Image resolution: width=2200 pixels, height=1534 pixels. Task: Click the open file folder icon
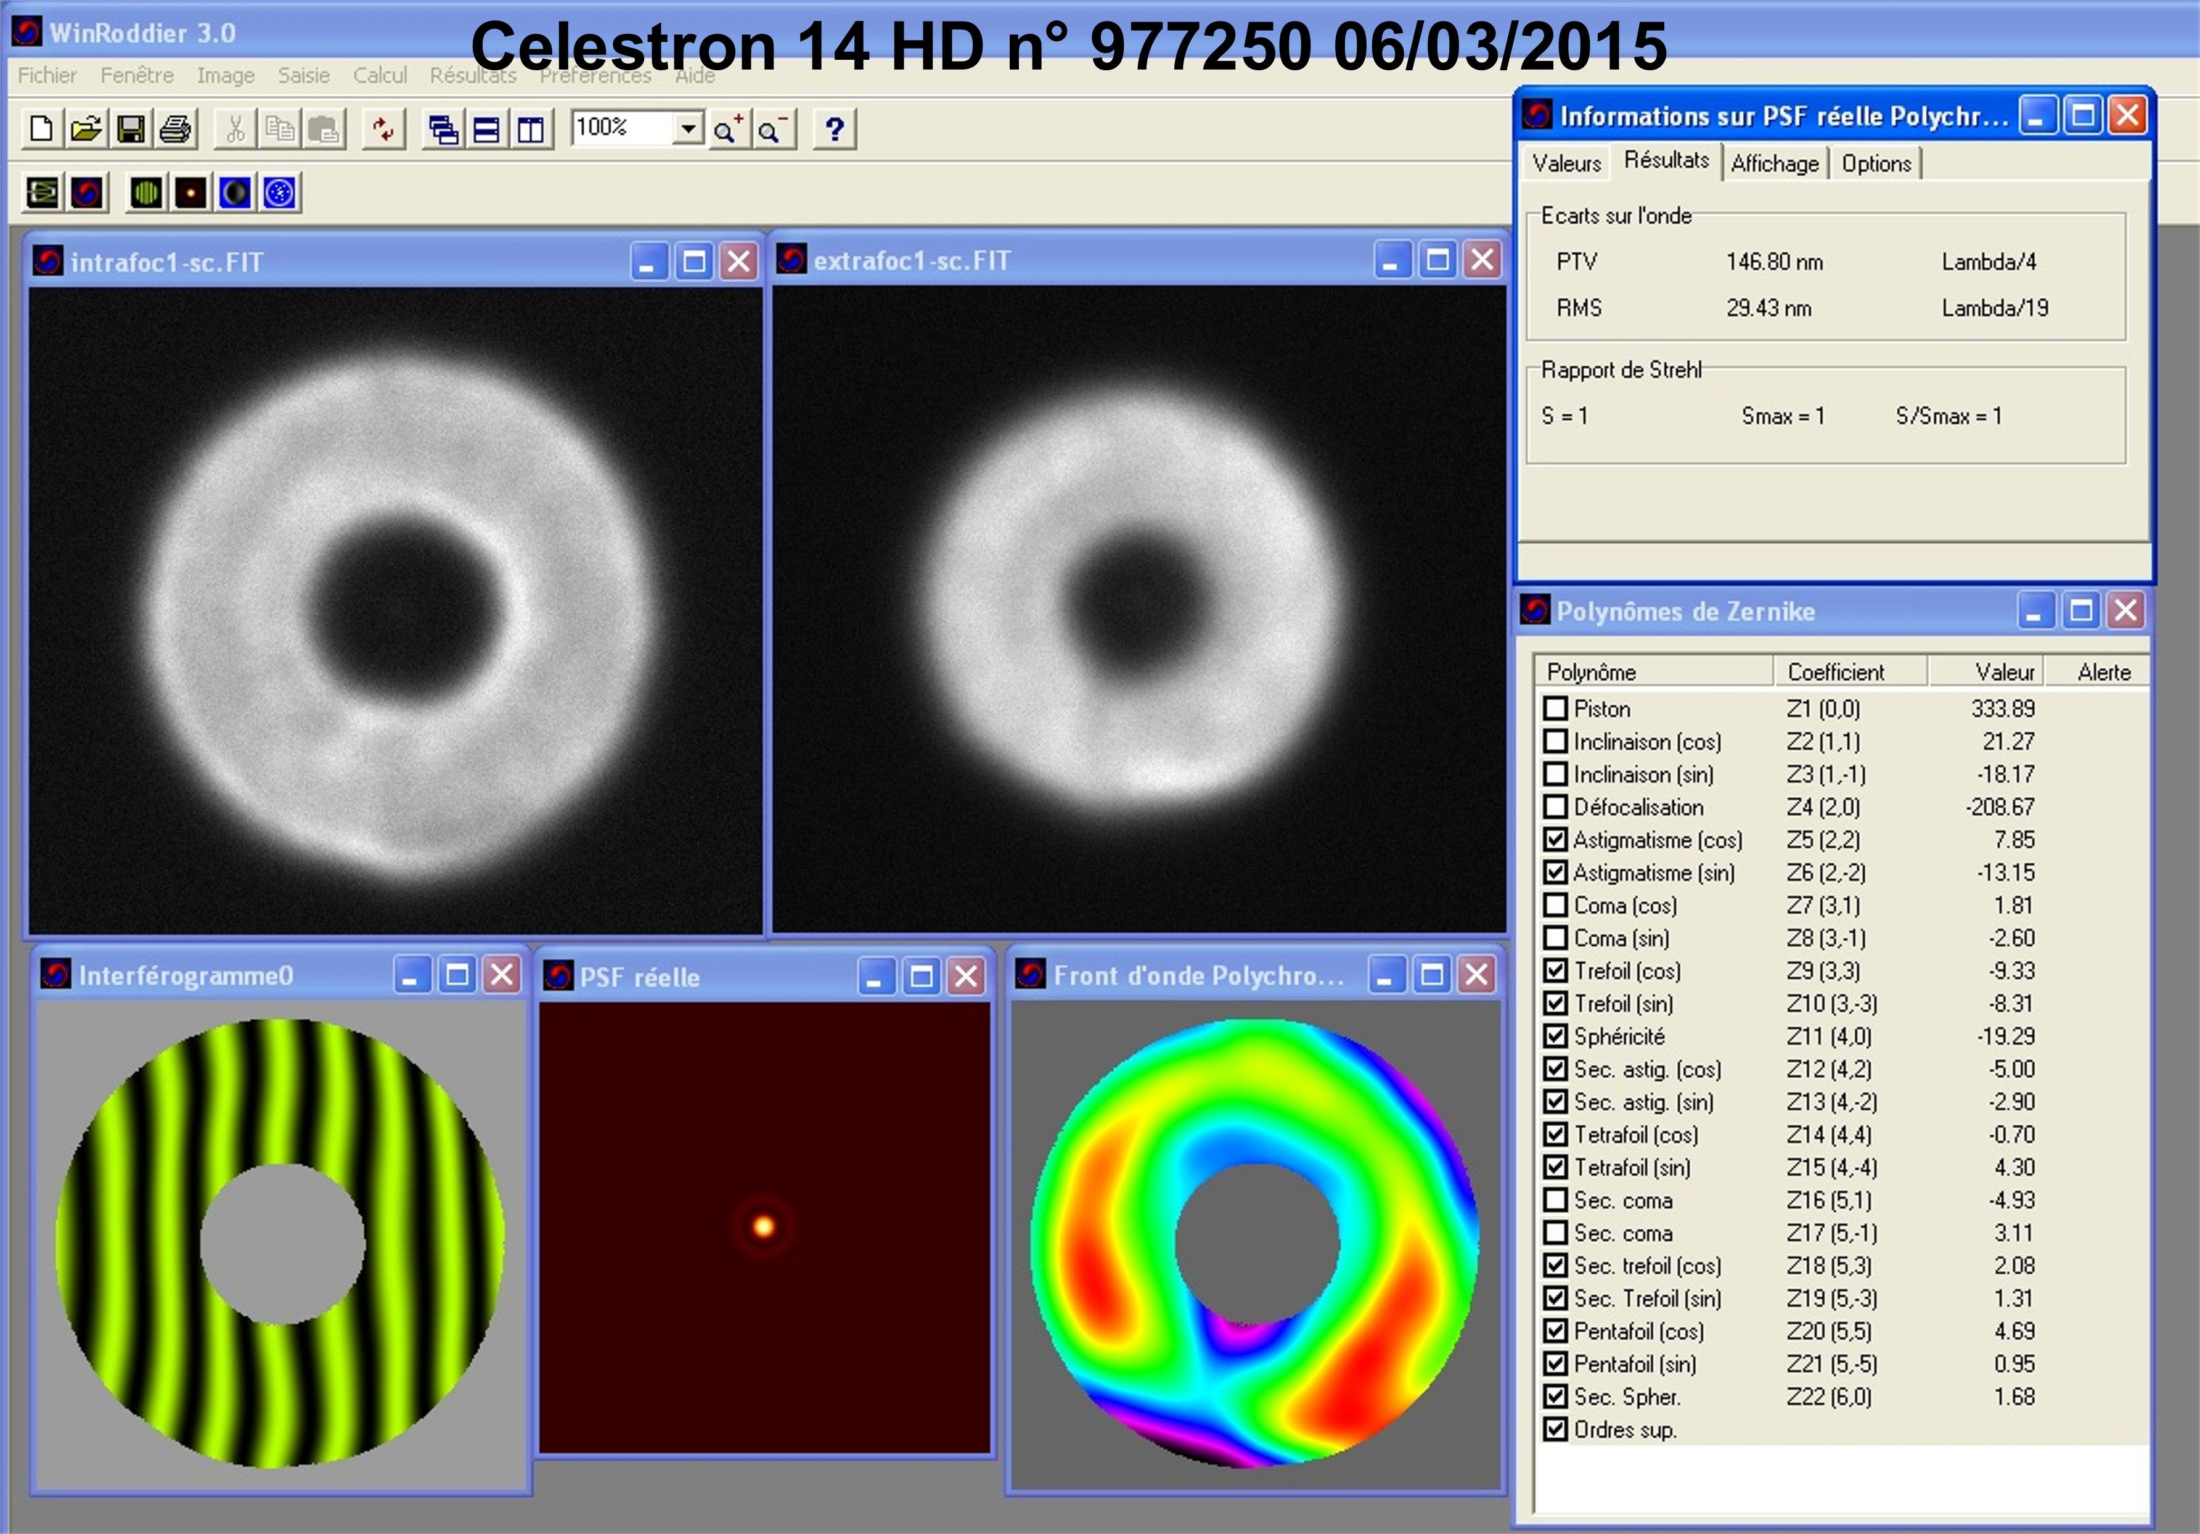(86, 129)
